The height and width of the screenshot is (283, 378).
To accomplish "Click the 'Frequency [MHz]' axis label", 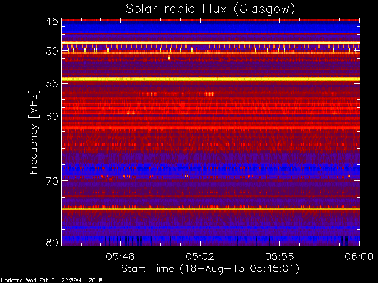I will (34, 132).
